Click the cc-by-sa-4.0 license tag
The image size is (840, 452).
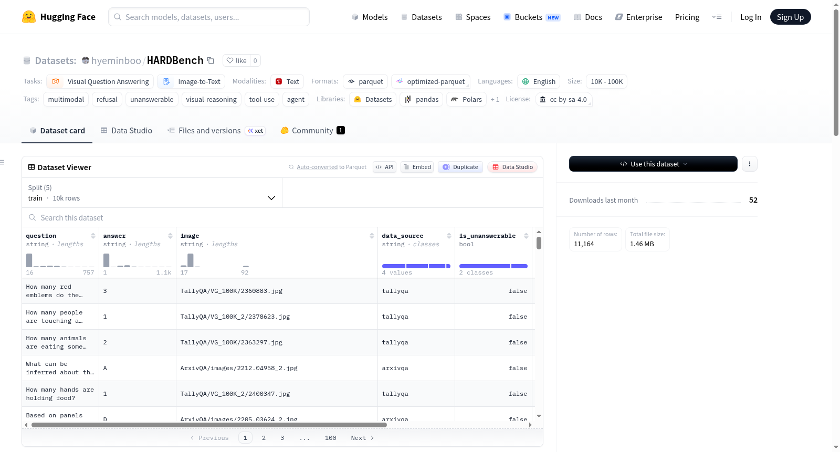tap(564, 99)
